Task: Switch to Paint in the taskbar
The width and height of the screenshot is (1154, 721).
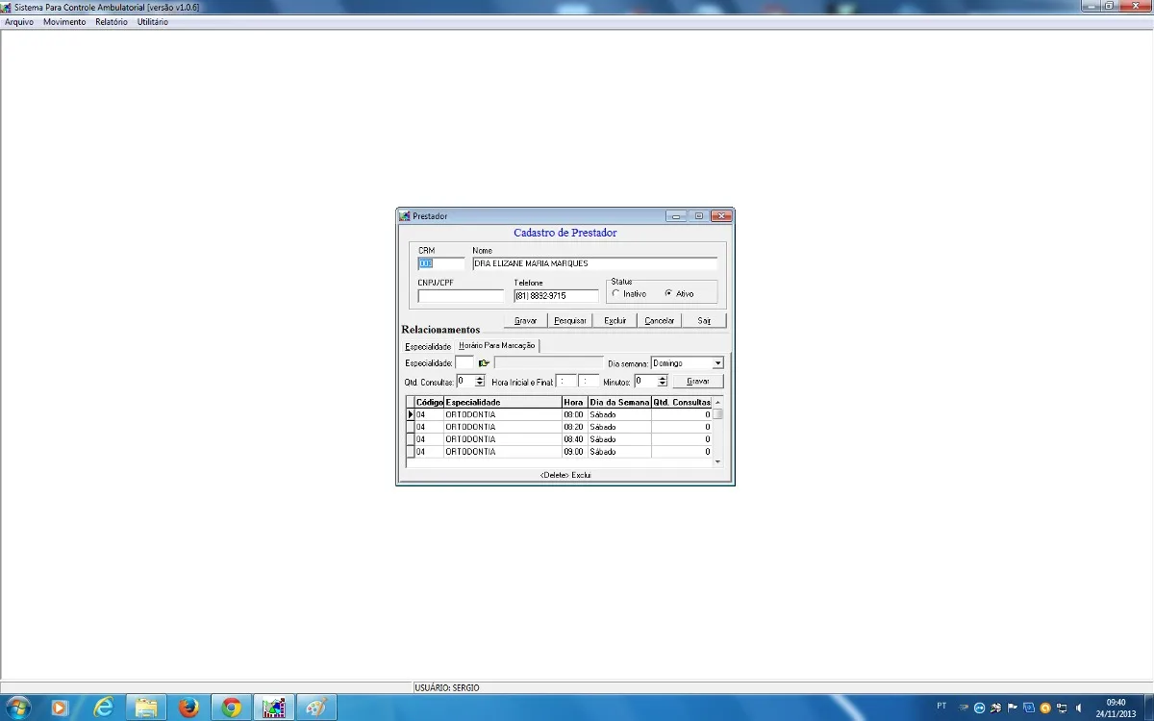Action: click(315, 708)
